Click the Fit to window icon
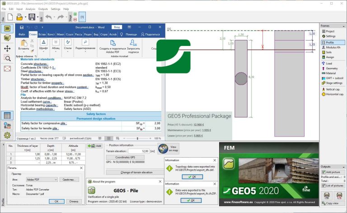Viewport: 347px width, 213px height. pyautogui.click(x=7, y=68)
